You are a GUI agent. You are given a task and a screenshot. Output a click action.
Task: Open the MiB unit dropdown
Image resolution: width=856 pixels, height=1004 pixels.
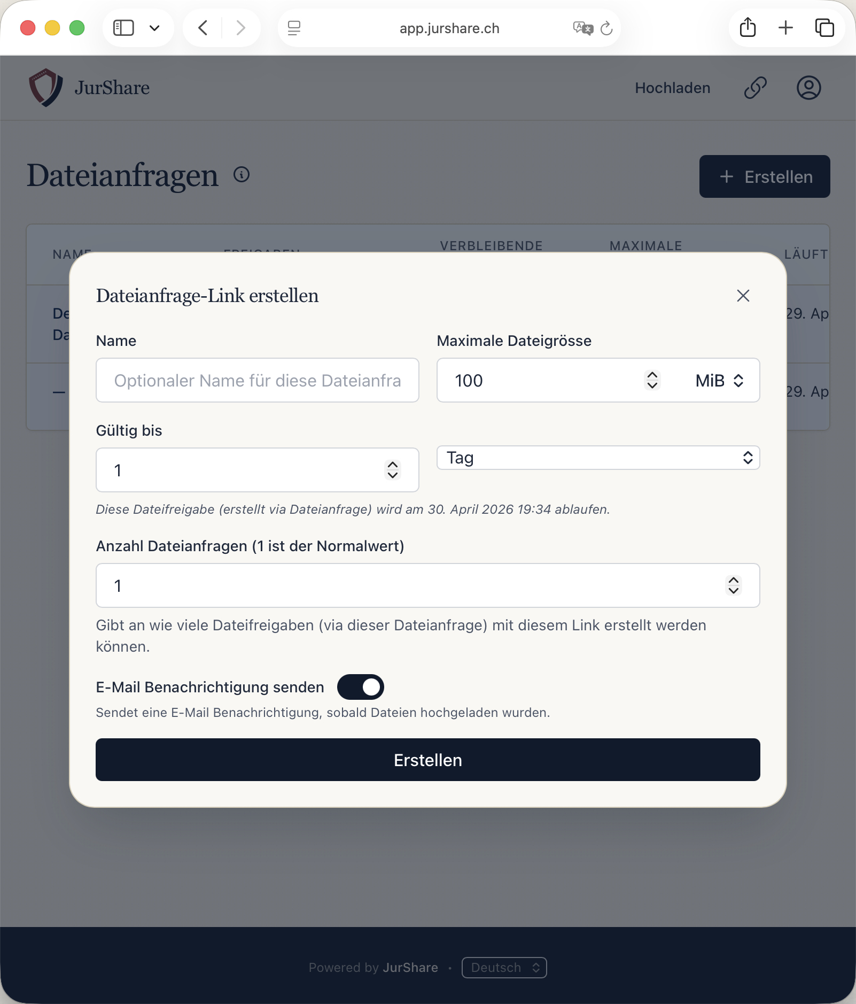click(719, 381)
